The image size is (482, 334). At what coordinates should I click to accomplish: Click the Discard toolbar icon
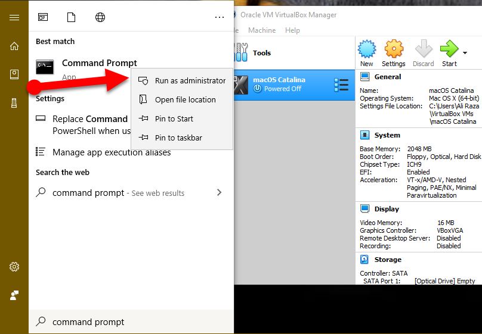point(423,52)
